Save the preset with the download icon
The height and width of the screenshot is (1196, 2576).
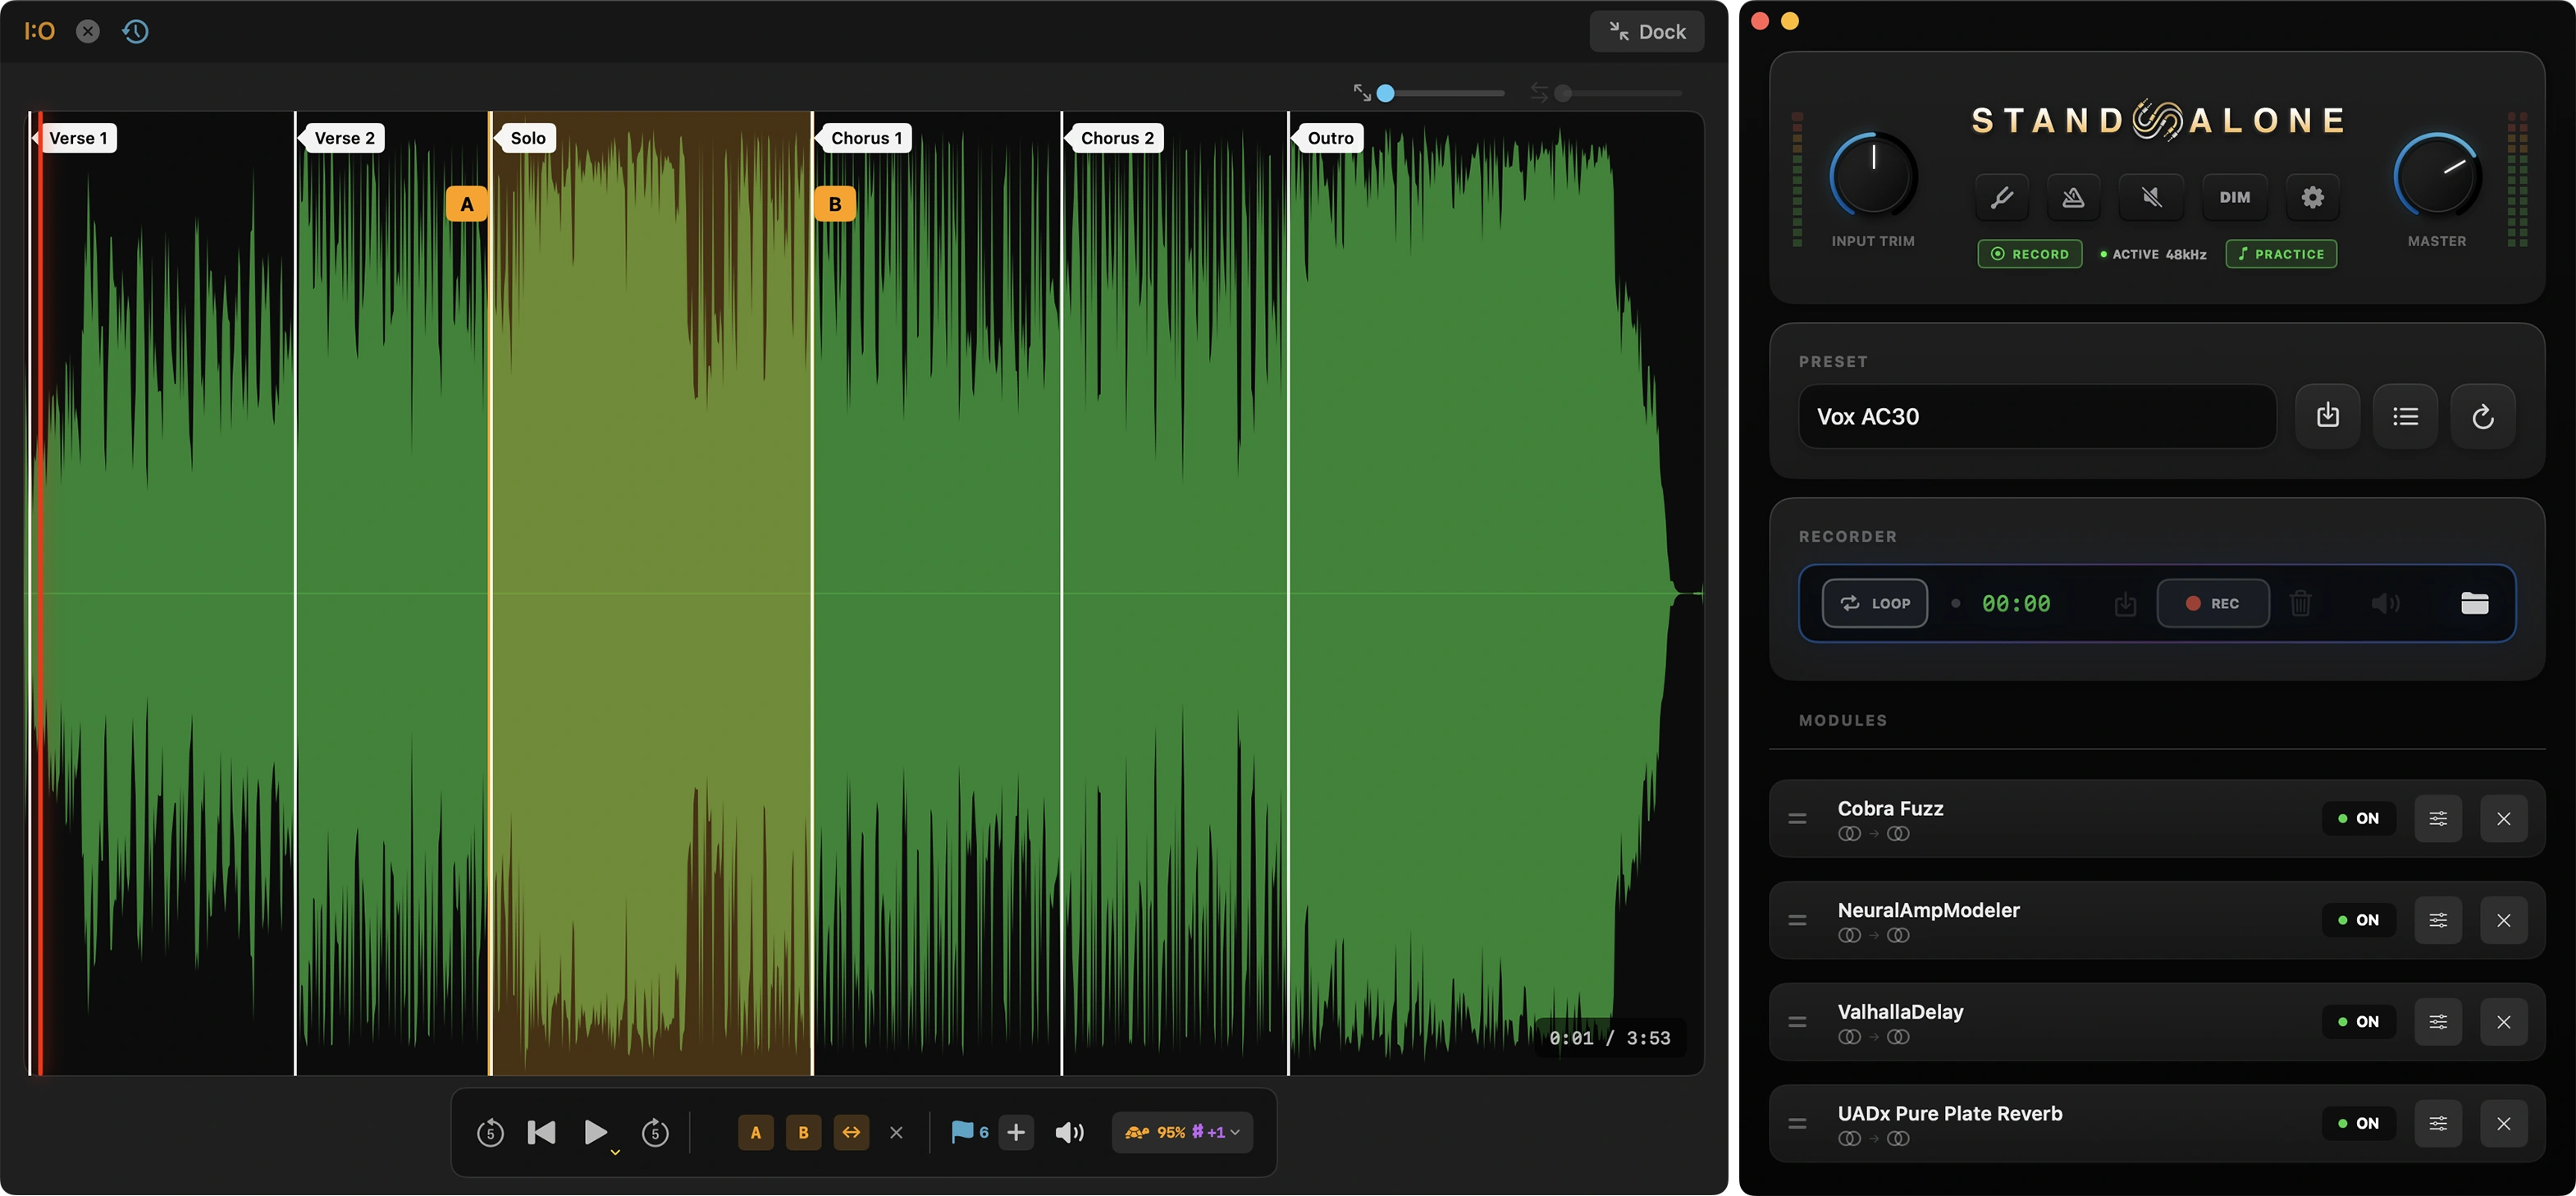(x=2328, y=416)
